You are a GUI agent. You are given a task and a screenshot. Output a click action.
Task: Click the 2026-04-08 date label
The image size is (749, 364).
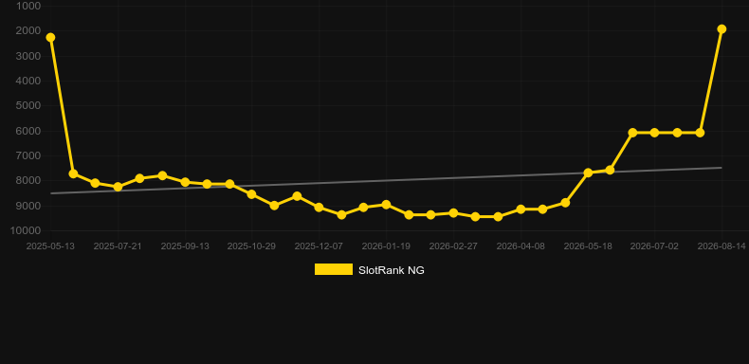[521, 246]
